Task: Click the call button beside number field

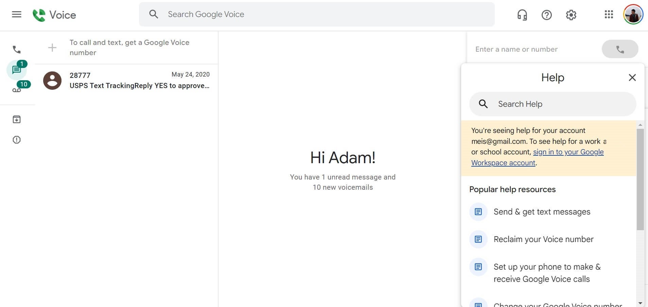Action: tap(620, 49)
